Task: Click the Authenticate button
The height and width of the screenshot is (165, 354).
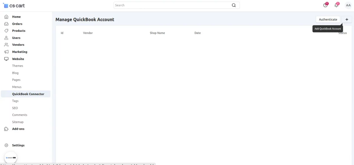Action: [328, 19]
